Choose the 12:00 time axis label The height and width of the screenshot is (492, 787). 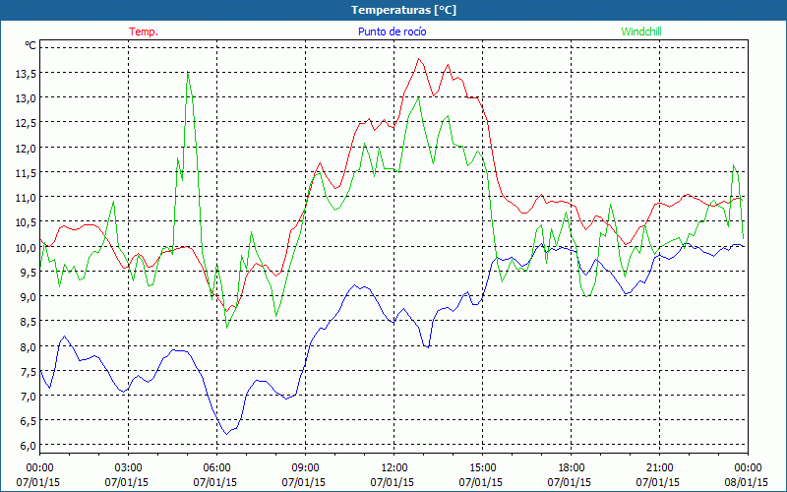[393, 467]
